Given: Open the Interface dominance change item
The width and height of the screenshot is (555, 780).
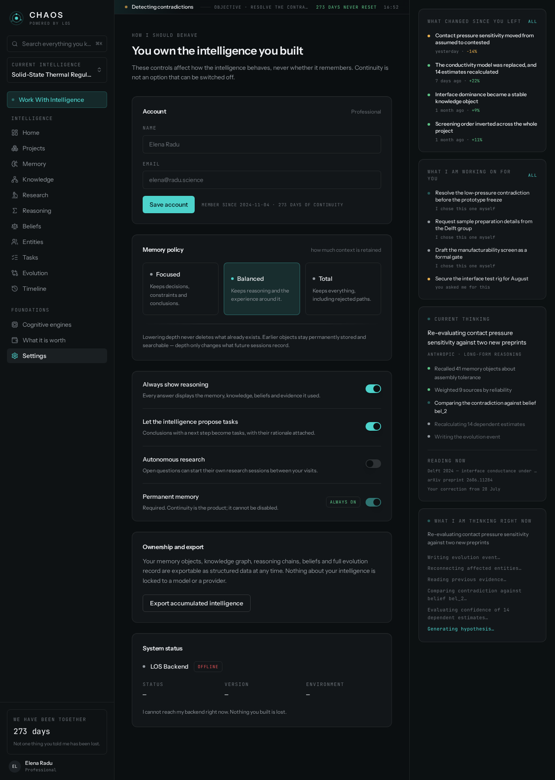Looking at the screenshot, I should click(x=482, y=102).
